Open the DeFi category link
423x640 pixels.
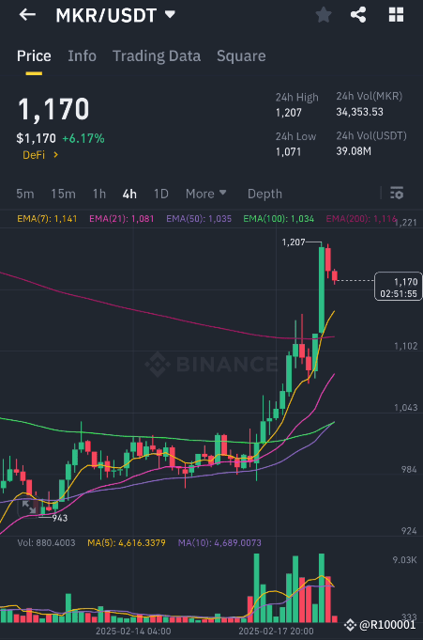tap(40, 155)
